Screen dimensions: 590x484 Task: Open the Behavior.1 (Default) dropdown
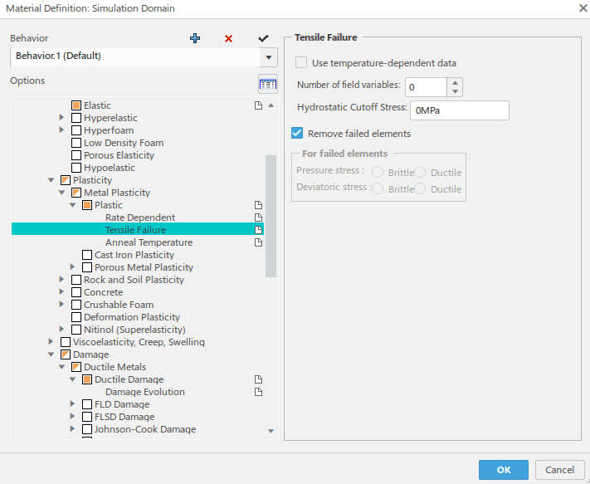pyautogui.click(x=269, y=57)
